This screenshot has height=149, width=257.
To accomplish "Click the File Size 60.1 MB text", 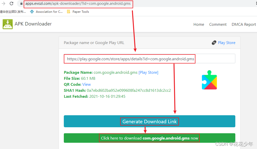I will 80,78.
